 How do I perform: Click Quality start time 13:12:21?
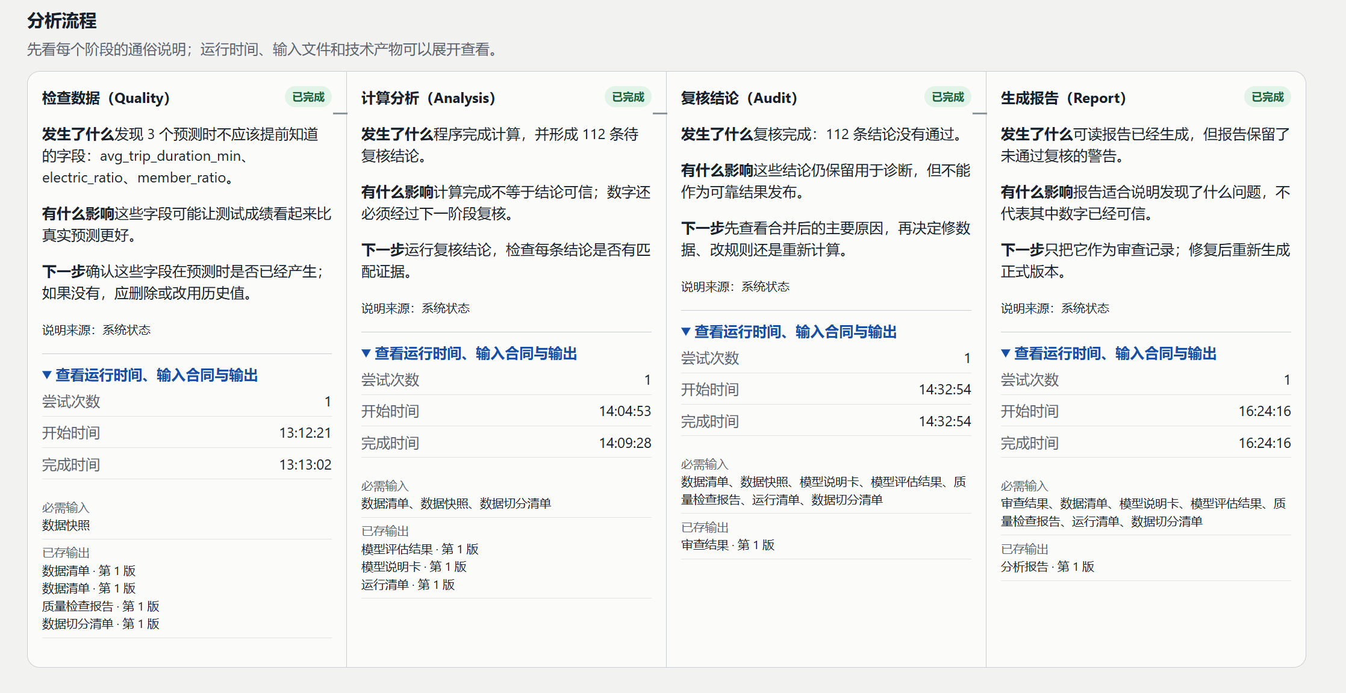tap(305, 433)
